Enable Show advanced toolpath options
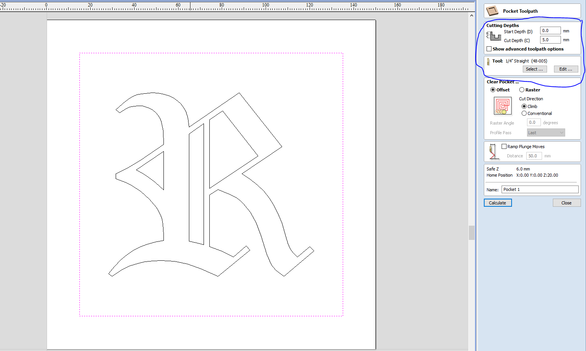This screenshot has width=586, height=351. [x=489, y=49]
